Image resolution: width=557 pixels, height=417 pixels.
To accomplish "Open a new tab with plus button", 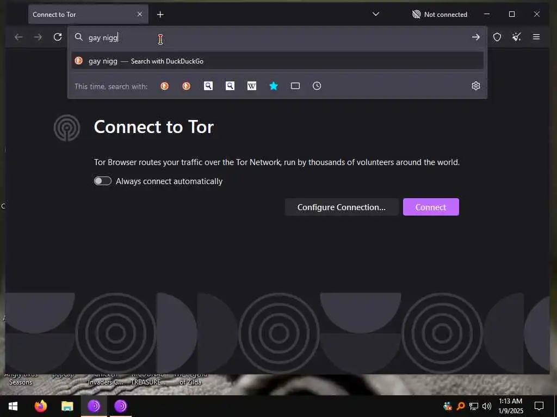I will tap(160, 15).
